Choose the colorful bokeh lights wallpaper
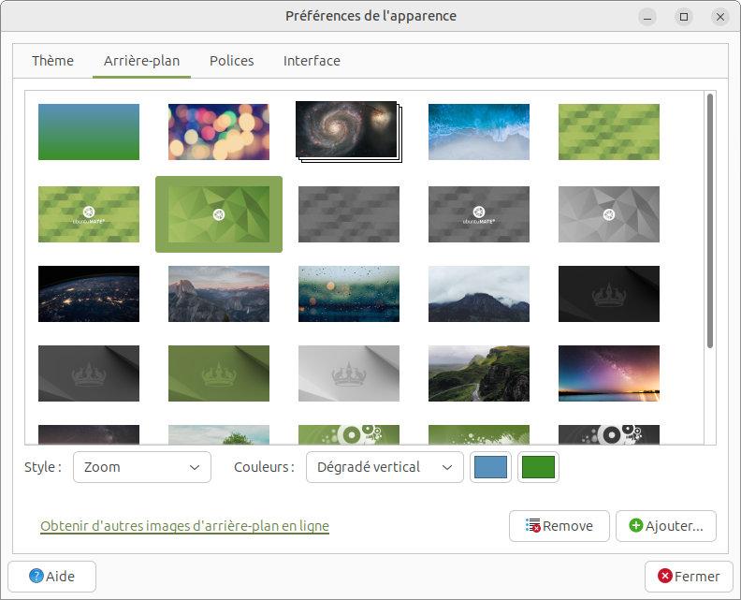 (218, 132)
